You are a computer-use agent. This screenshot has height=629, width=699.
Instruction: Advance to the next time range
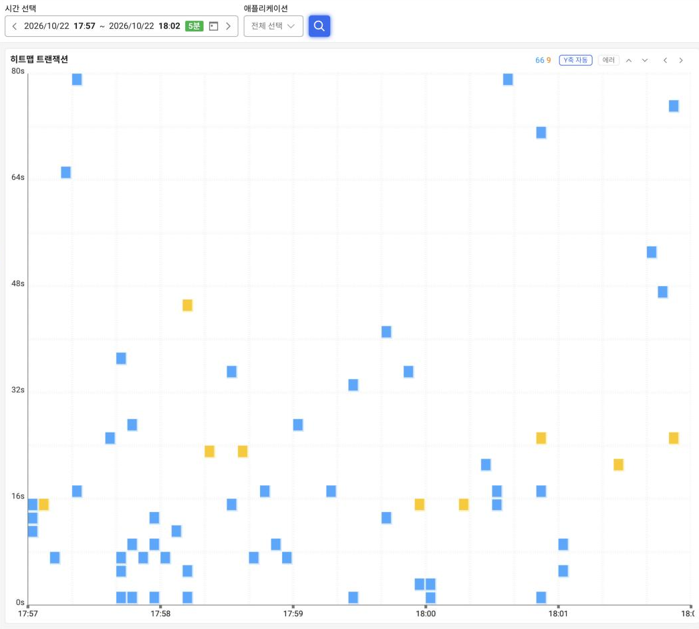click(229, 26)
